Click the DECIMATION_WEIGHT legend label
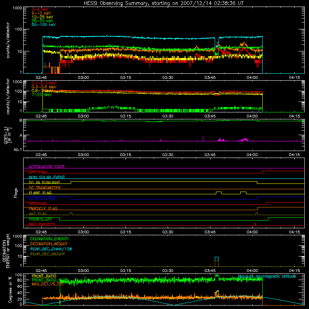The image size is (309, 309). pos(49,244)
